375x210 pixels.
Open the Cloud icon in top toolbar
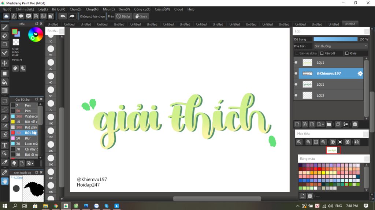(6, 16)
